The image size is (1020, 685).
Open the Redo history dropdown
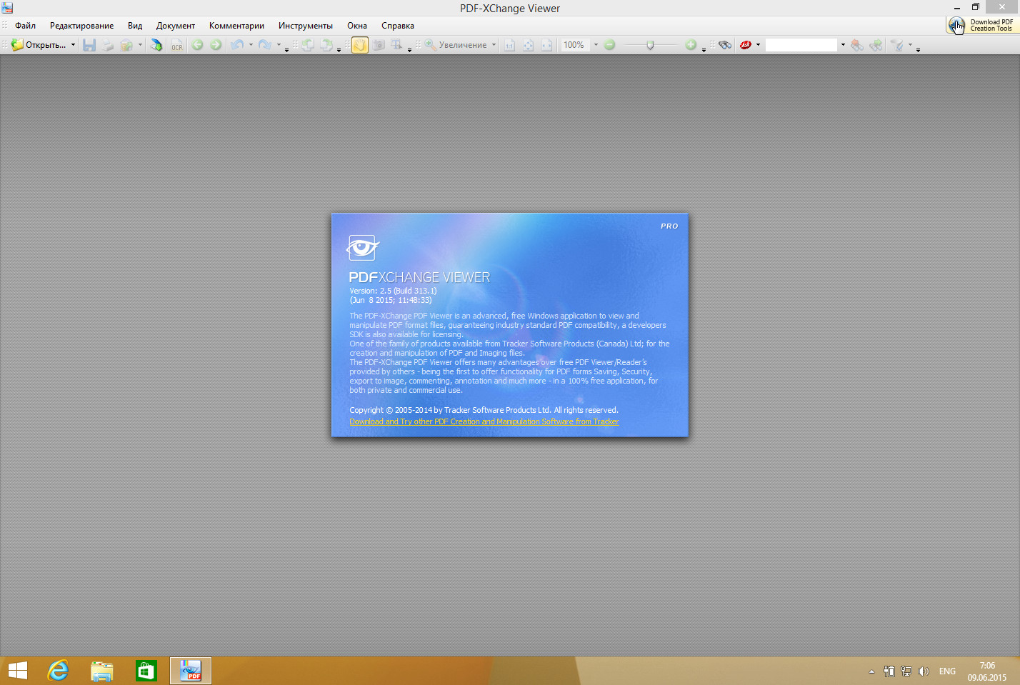pos(279,45)
